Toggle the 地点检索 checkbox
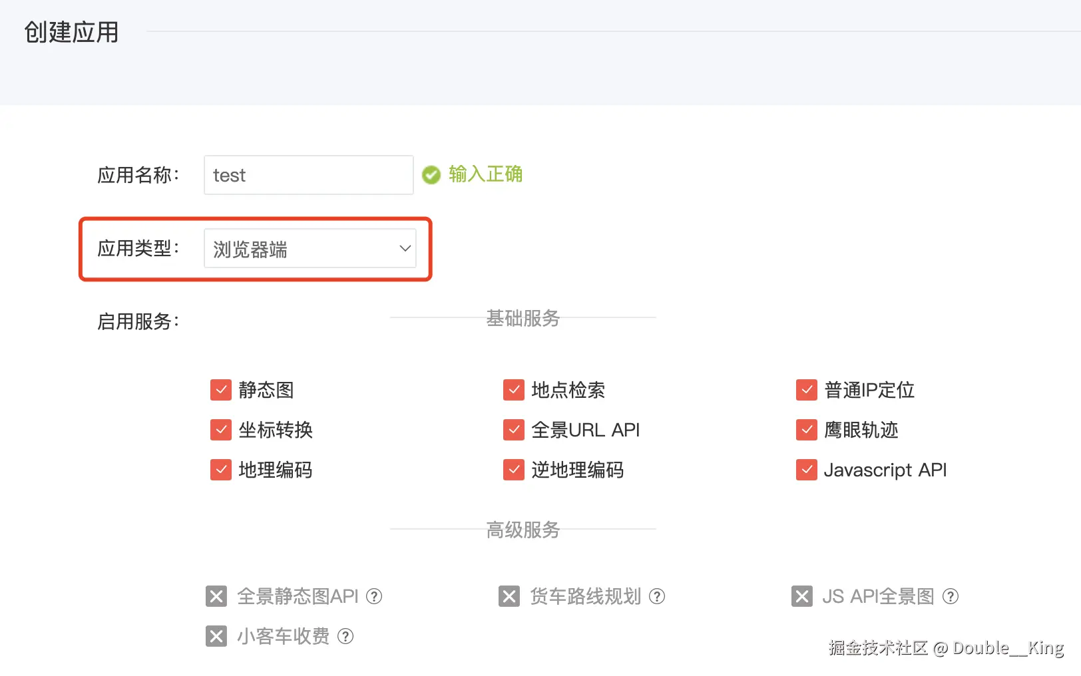Image resolution: width=1081 pixels, height=676 pixels. point(514,390)
